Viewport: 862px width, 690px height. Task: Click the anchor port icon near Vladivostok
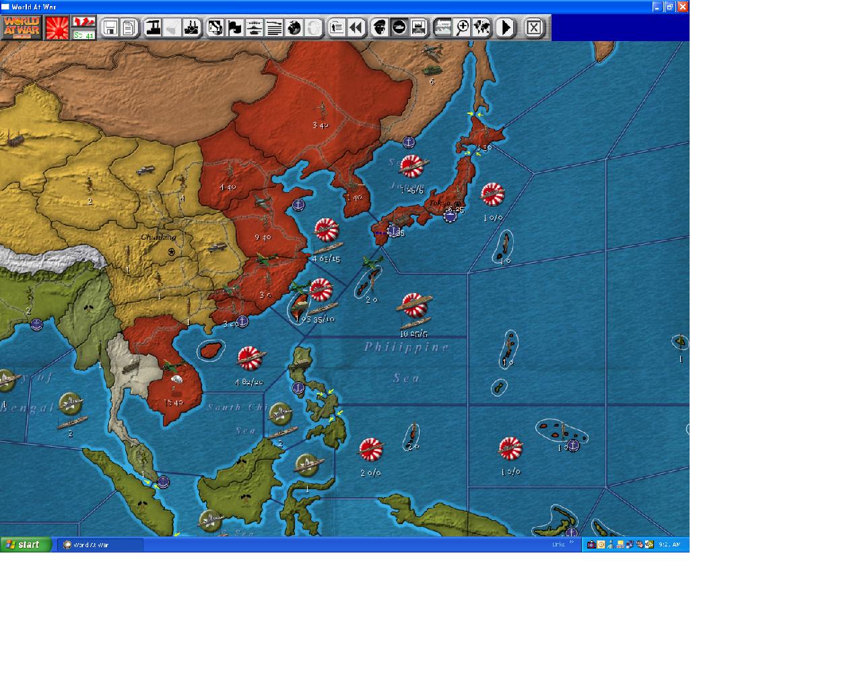(408, 142)
